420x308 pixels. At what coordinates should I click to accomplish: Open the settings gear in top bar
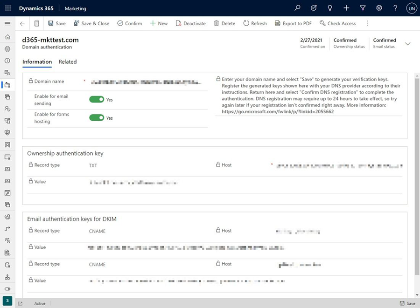point(379,8)
